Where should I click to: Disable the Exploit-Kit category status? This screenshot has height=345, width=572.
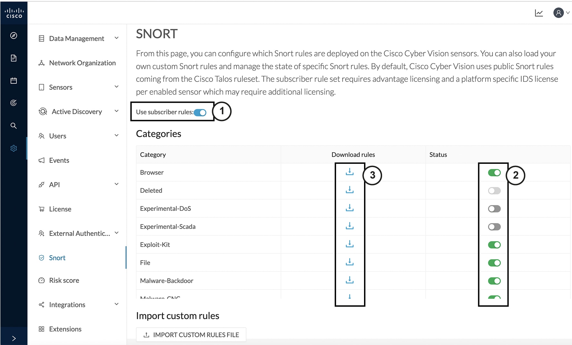coord(494,245)
